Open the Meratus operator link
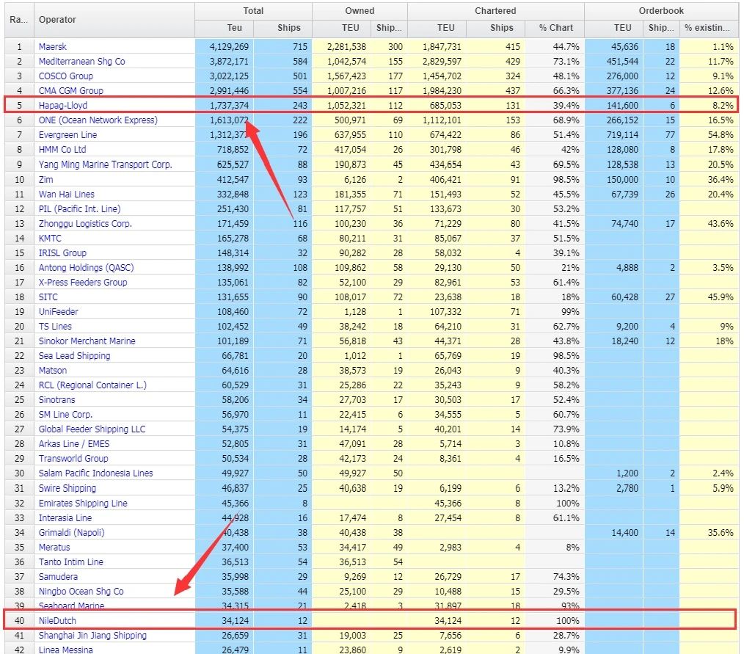This screenshot has height=654, width=744. (x=54, y=548)
